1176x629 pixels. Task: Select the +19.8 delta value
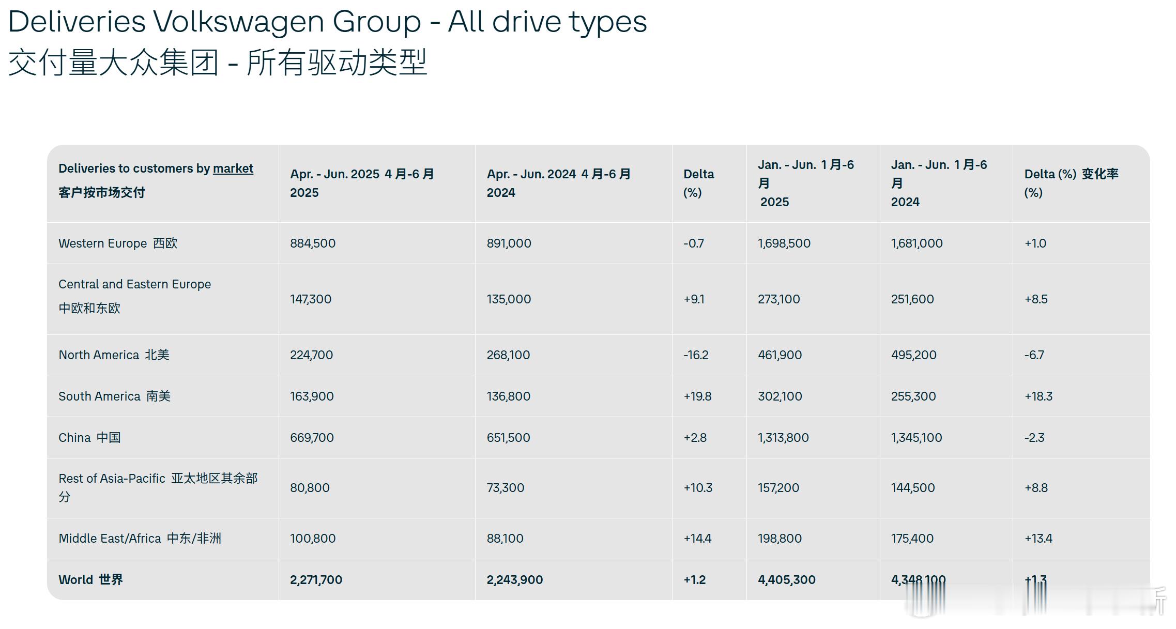[697, 396]
